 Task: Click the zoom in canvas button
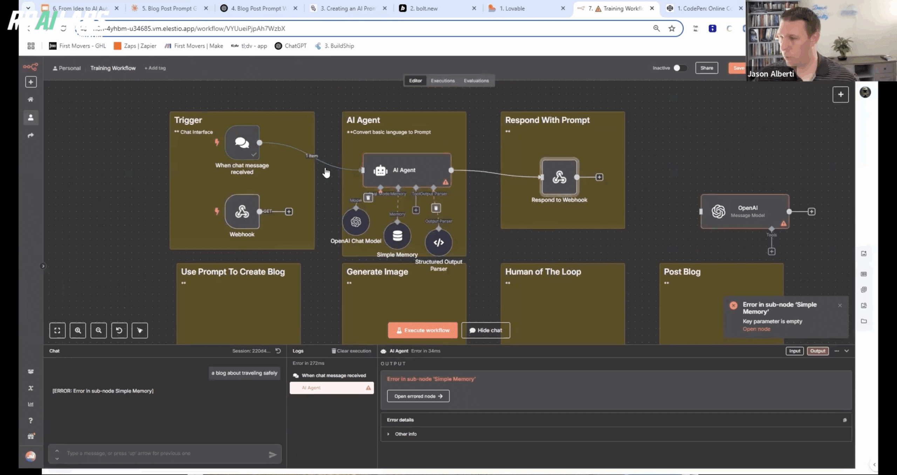click(78, 330)
